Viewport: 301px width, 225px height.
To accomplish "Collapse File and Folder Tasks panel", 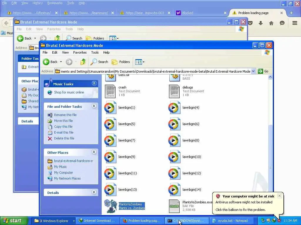I will 94,106.
